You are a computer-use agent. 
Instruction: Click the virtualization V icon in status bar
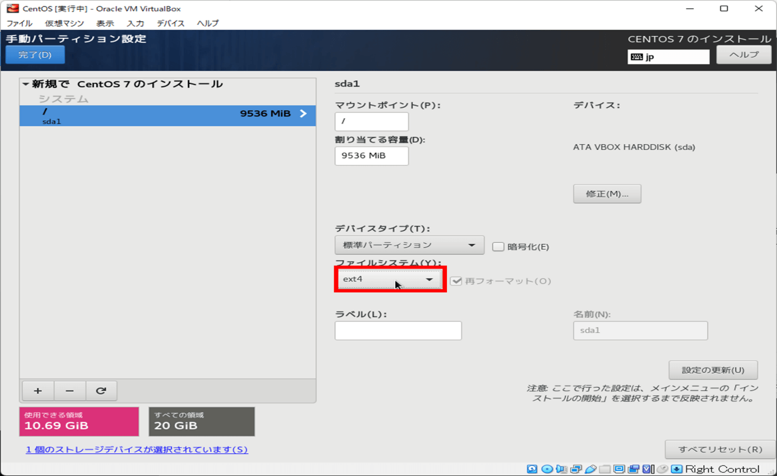[648, 469]
